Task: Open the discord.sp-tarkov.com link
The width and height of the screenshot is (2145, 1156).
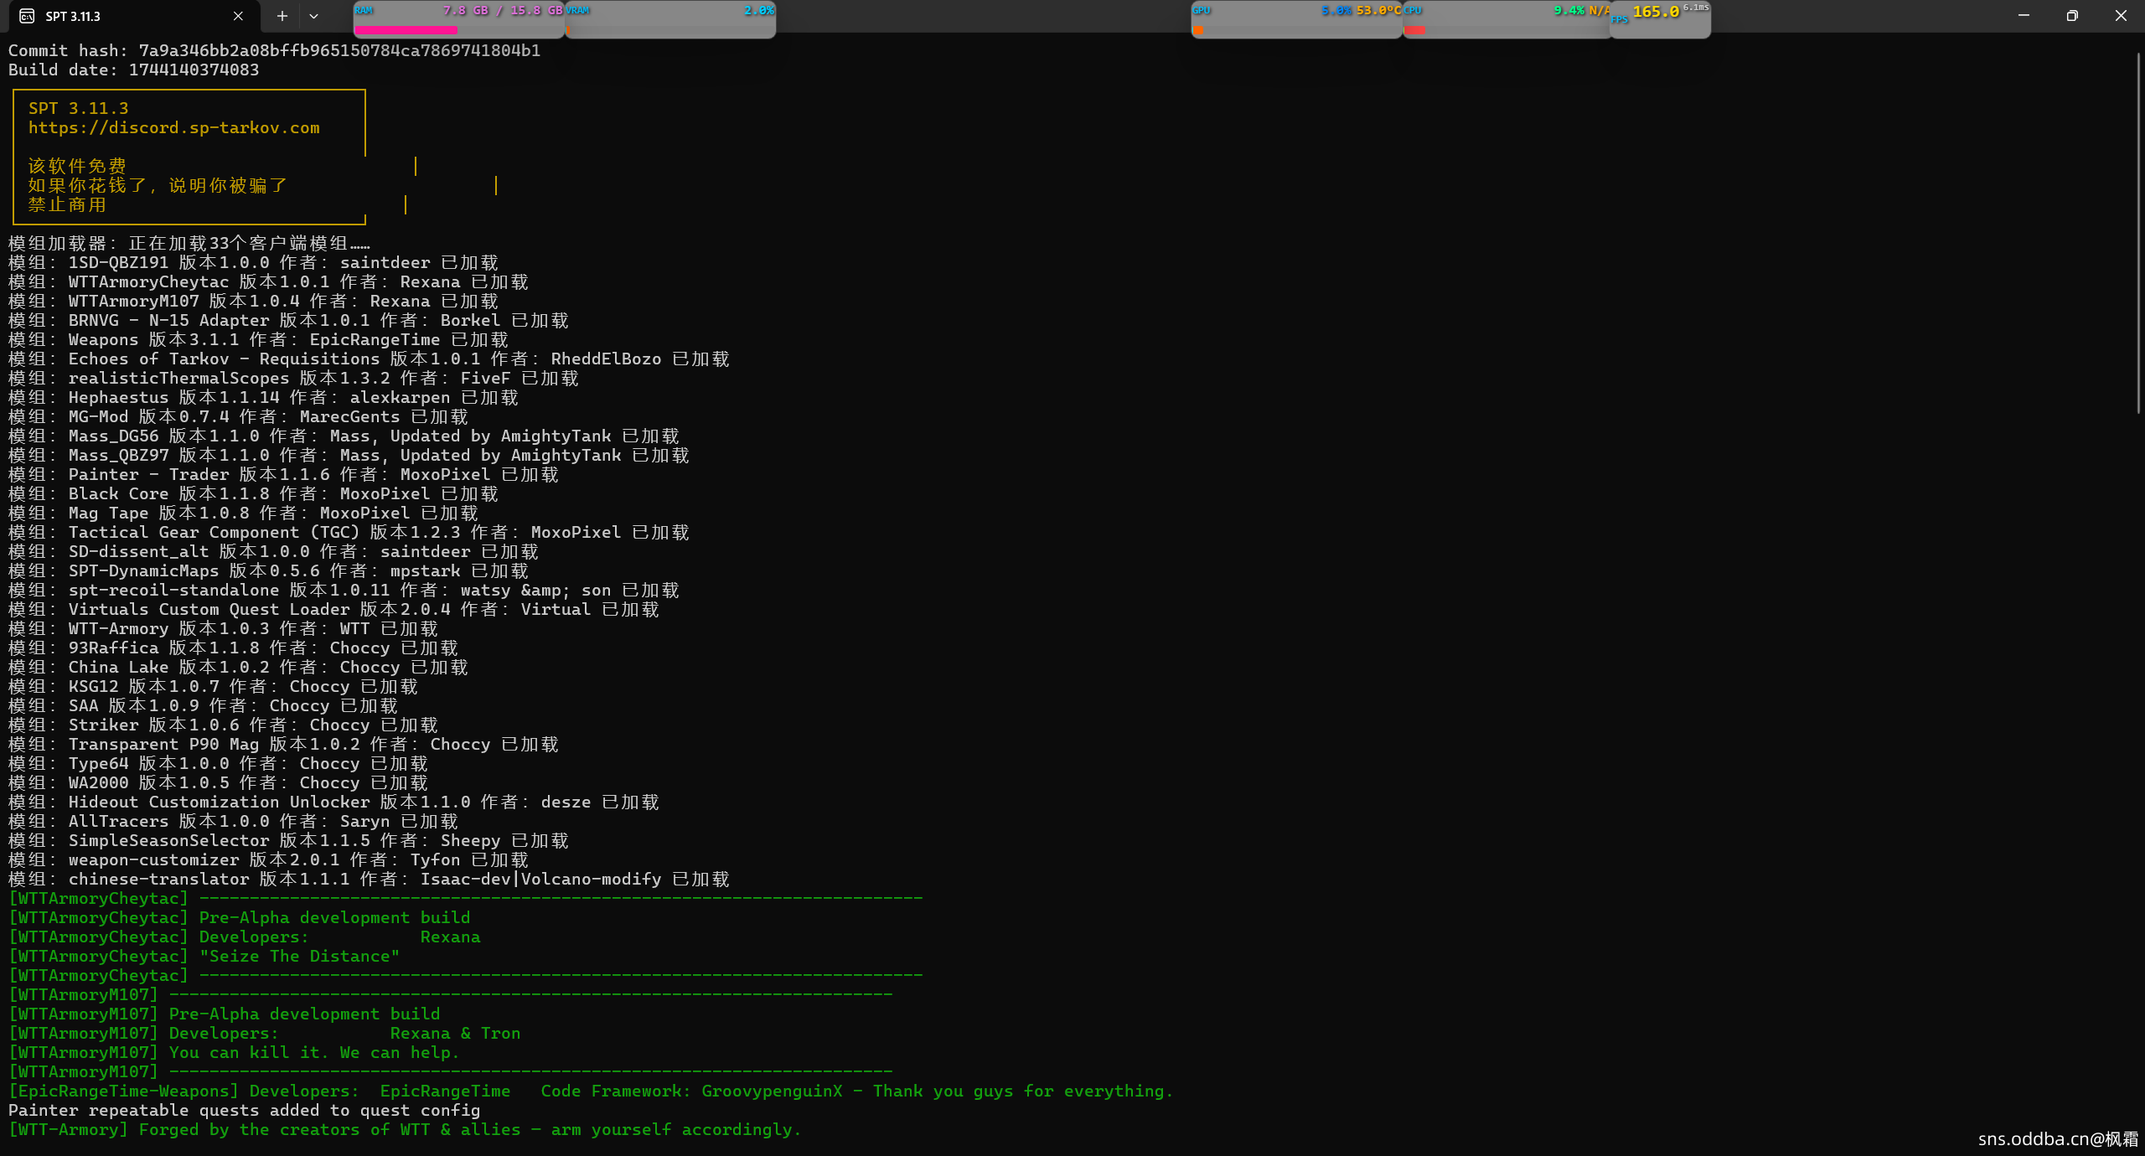Action: [x=173, y=128]
